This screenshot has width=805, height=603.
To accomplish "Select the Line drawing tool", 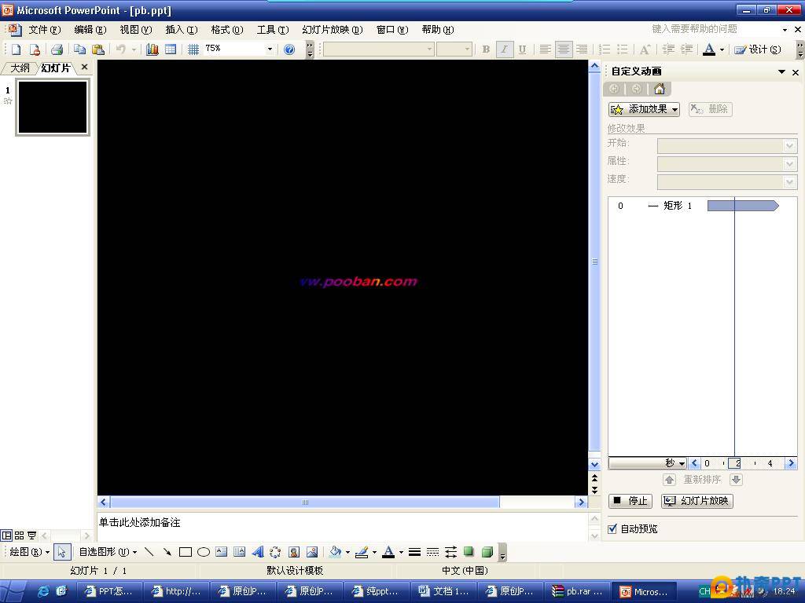I will [149, 552].
